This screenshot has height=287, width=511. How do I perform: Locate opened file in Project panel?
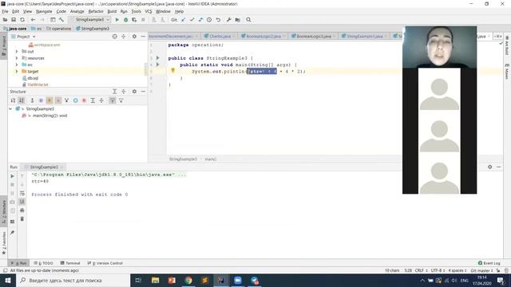(x=115, y=37)
